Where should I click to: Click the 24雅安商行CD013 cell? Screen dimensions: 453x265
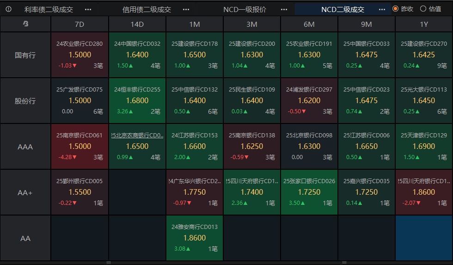point(195,238)
